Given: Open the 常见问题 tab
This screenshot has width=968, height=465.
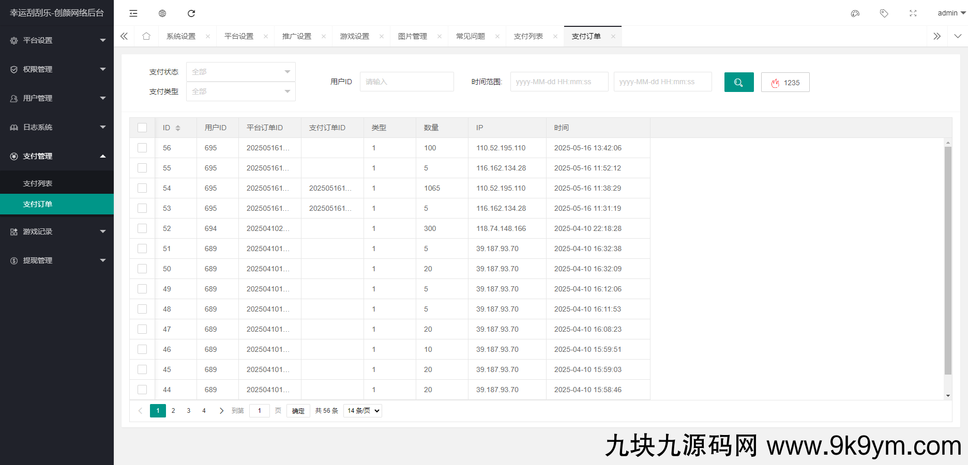Looking at the screenshot, I should pyautogui.click(x=470, y=36).
